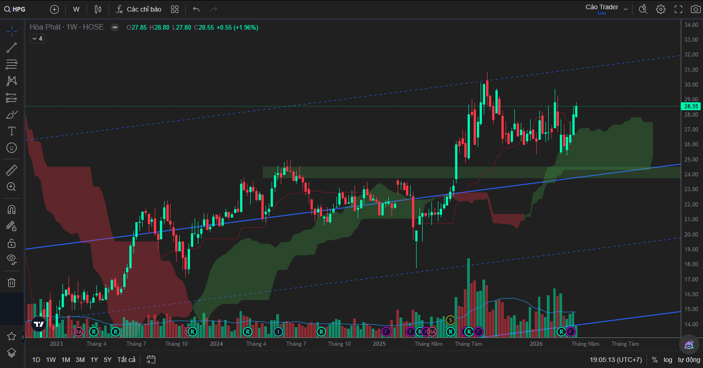Viewport: 703px width, 368px height.
Task: Click the market status icon beside HOSE
Action: pos(114,27)
